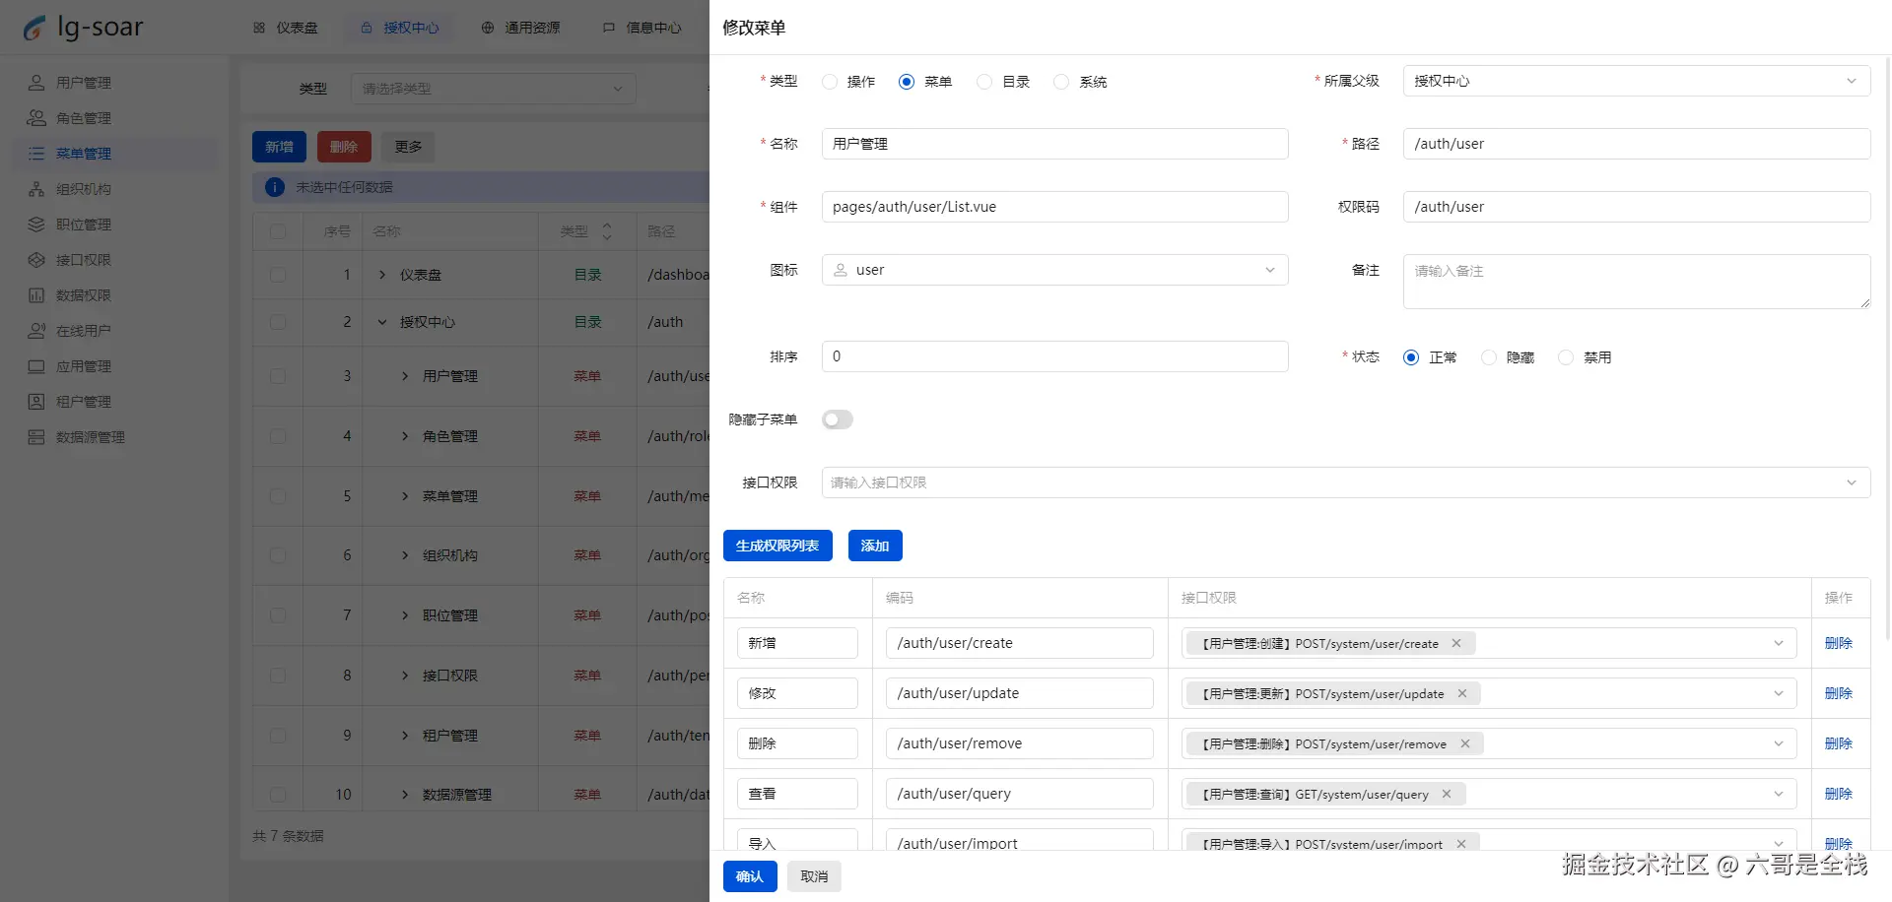Open the 接口权限 dropdown field

pyautogui.click(x=1346, y=483)
